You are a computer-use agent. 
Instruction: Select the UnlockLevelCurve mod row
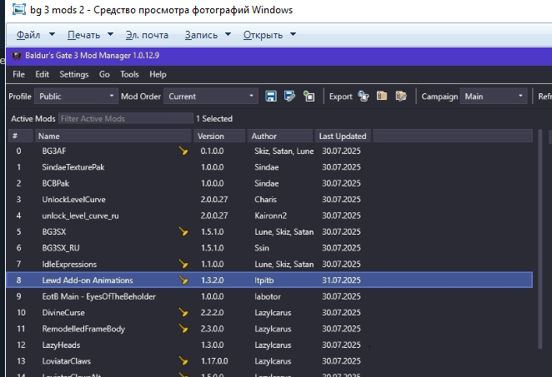coord(269,200)
